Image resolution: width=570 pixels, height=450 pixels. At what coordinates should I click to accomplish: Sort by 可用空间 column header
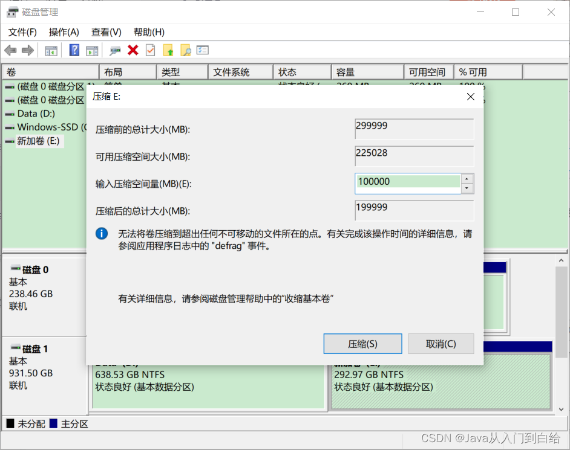[429, 72]
